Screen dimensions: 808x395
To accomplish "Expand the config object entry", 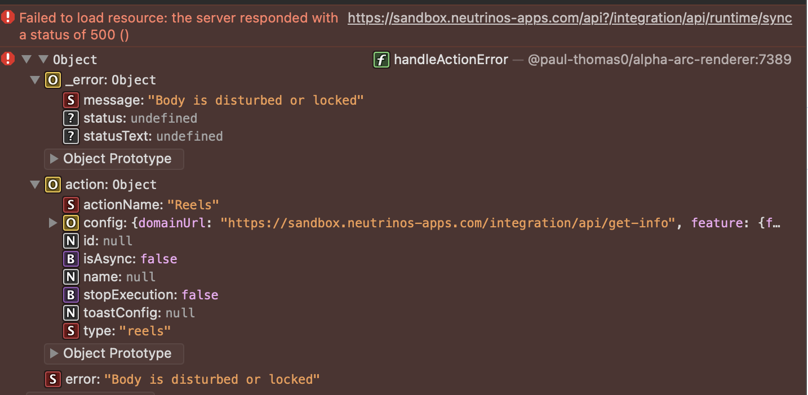I will [53, 223].
